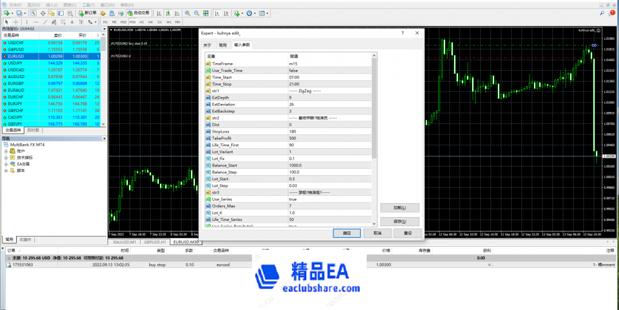This screenshot has height=310, width=619.
Task: Click the zoom in magnifier icon
Action: tap(188, 13)
